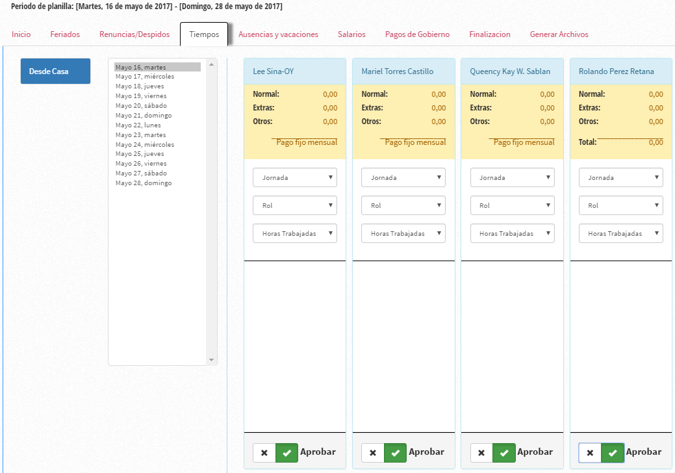Select Mayo 28, domingo in the date list
The width and height of the screenshot is (675, 473).
point(158,183)
